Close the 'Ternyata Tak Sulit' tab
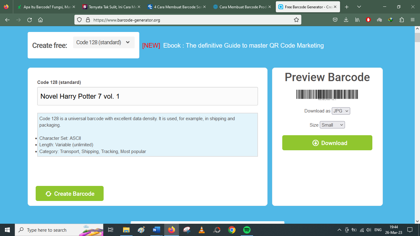420x236 pixels. point(139,7)
